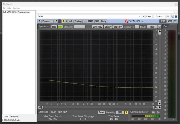This screenshot has width=180, height=124.
Task: Open the Edit menu
Action: 9,8
